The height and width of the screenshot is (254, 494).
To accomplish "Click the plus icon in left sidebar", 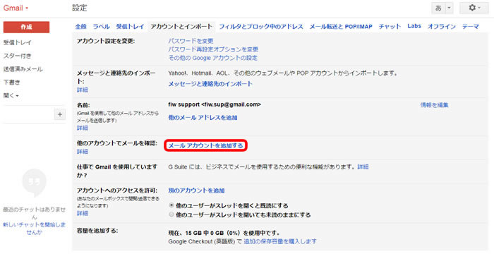I will (60, 114).
